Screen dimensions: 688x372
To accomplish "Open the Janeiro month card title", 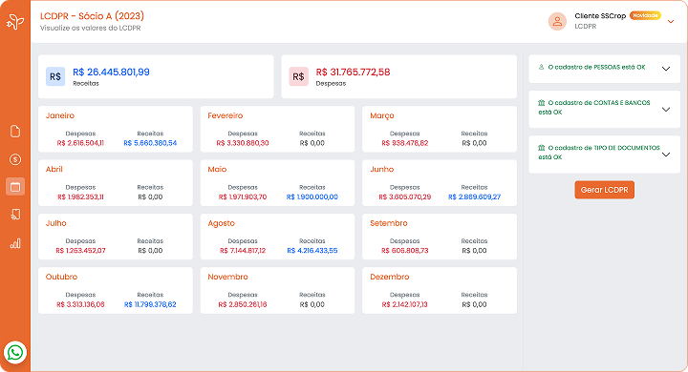I will tap(60, 115).
